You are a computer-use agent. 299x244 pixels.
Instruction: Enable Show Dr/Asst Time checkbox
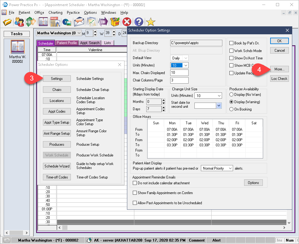pos(231,58)
